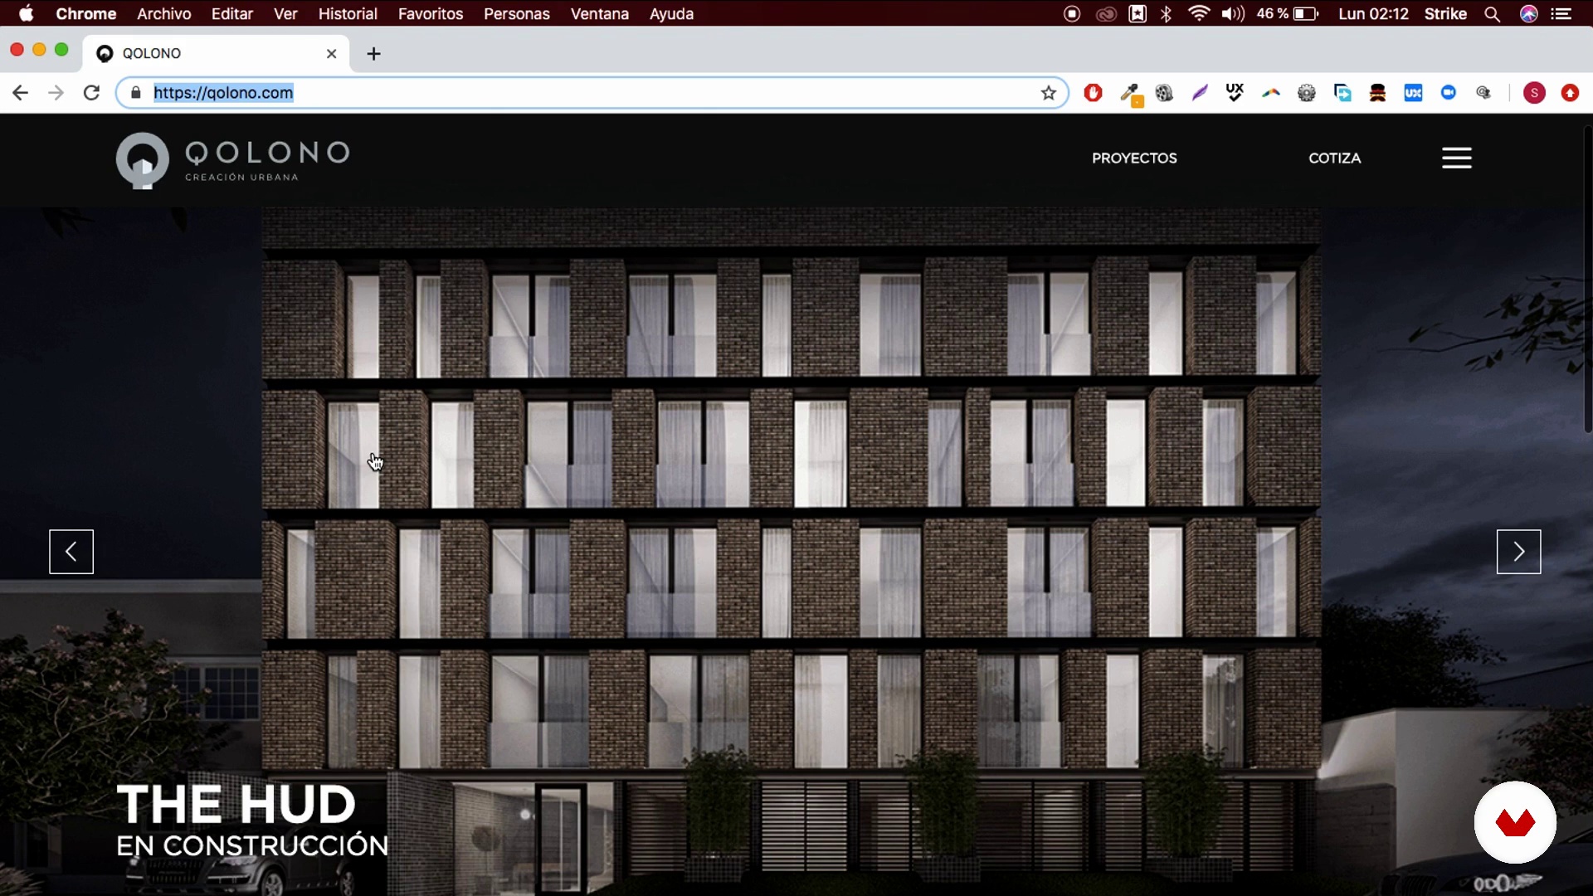The image size is (1593, 896).
Task: Open the hamburger navigation menu
Action: [x=1457, y=158]
